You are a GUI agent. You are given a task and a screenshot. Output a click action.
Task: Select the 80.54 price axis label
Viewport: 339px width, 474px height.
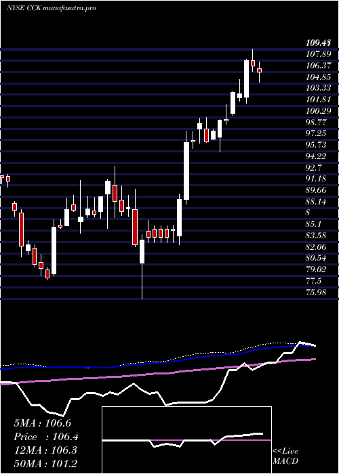[x=315, y=258]
